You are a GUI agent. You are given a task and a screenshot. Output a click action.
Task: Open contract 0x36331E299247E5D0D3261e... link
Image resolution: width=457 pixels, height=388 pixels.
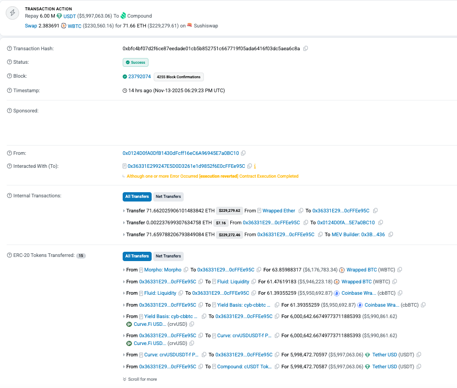click(186, 166)
